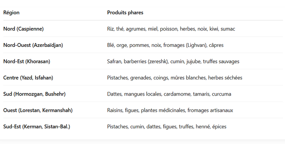
Task: Click the Safran, barberries products cell
Action: pos(173,62)
